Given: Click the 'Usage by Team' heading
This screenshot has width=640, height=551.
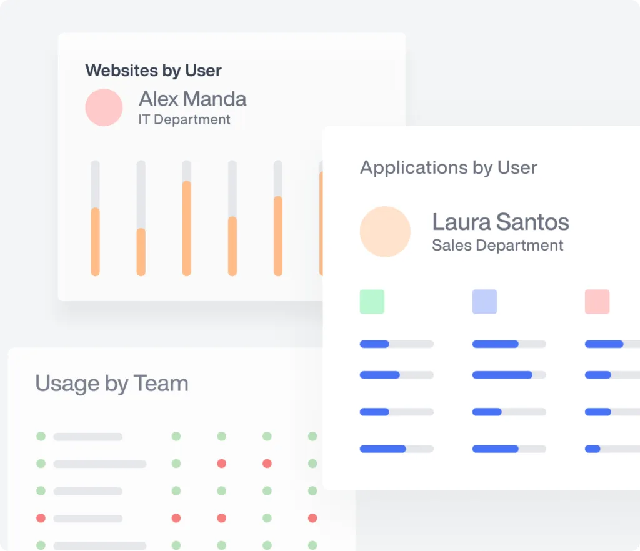Looking at the screenshot, I should (x=112, y=384).
